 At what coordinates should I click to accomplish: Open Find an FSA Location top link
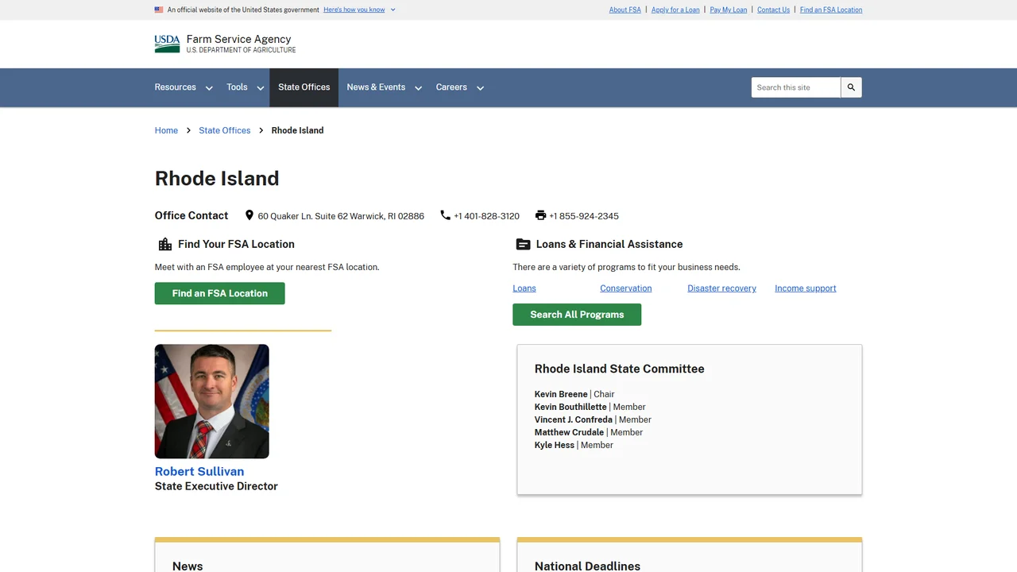[x=831, y=10]
